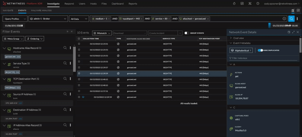The width and height of the screenshot is (302, 137).
Task: Open the Hosts menu
Action: pyautogui.click(x=93, y=4)
